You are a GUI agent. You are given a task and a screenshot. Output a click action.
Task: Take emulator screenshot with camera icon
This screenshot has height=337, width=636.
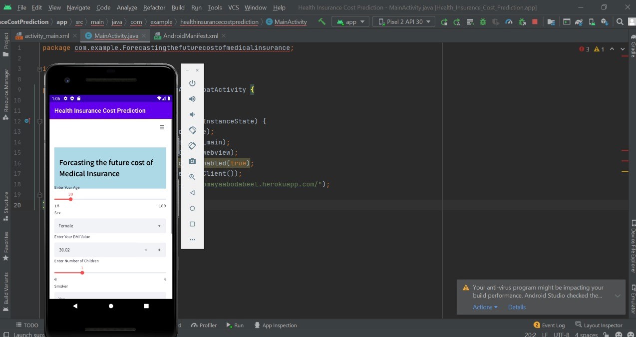[192, 161]
